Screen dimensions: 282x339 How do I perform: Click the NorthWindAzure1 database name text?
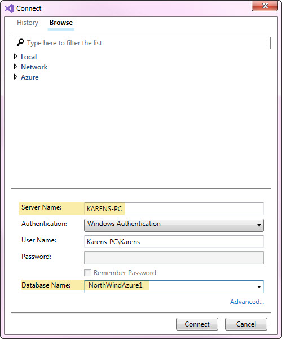coord(116,285)
